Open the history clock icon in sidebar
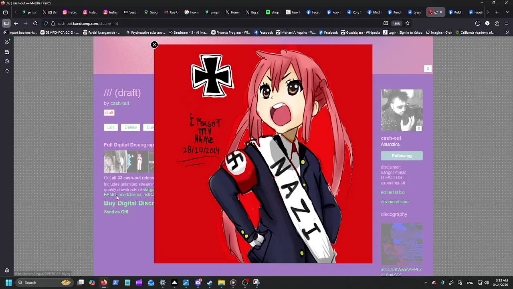This screenshot has width=513, height=289. pos(7,61)
